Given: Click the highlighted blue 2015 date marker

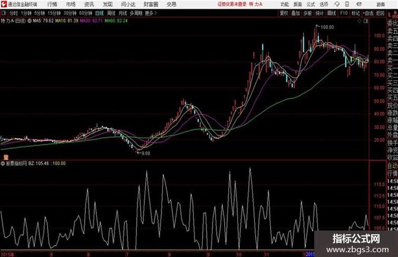Looking at the screenshot, I should coord(310,254).
